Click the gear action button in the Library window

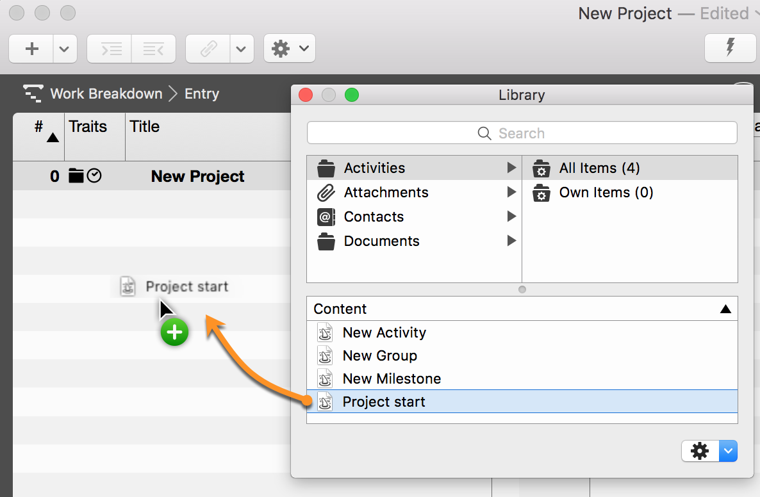coord(699,451)
